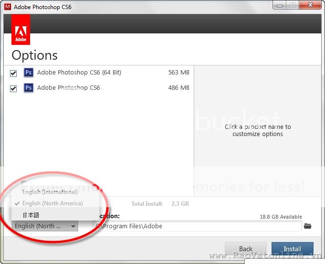The width and height of the screenshot is (325, 264).
Task: Collapse the English (North America) language dropdown
Action: point(45,226)
